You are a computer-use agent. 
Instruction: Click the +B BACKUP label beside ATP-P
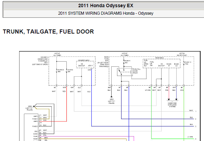point(81,65)
